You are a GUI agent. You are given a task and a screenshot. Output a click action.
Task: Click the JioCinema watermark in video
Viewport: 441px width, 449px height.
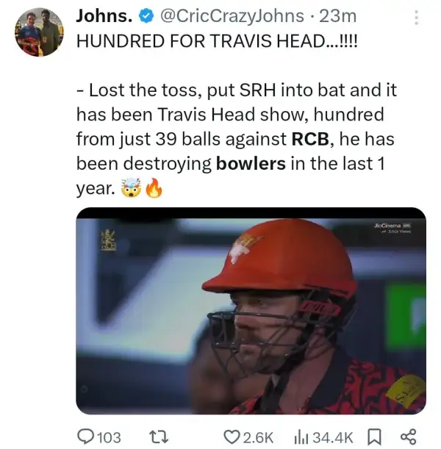pyautogui.click(x=392, y=229)
